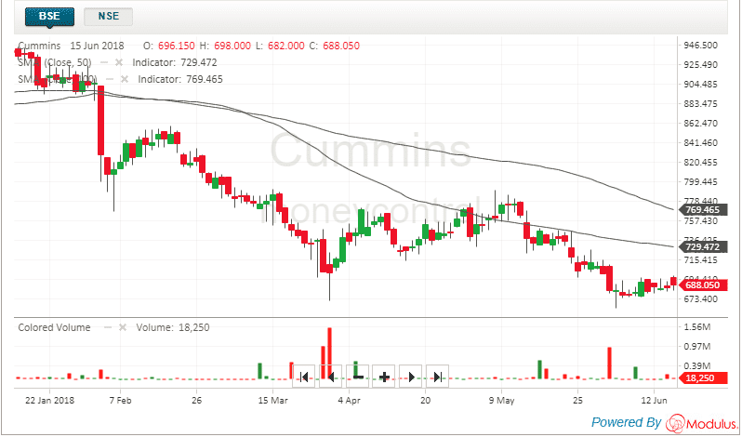Click the 820.455 price axis label
Viewport: 742px width, 437px height.
(x=700, y=162)
